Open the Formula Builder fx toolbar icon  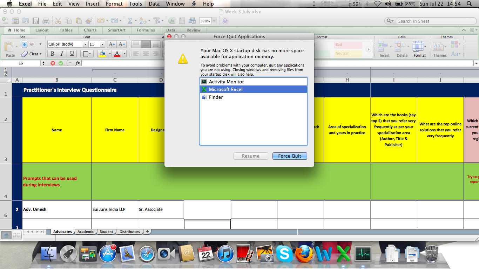172,21
